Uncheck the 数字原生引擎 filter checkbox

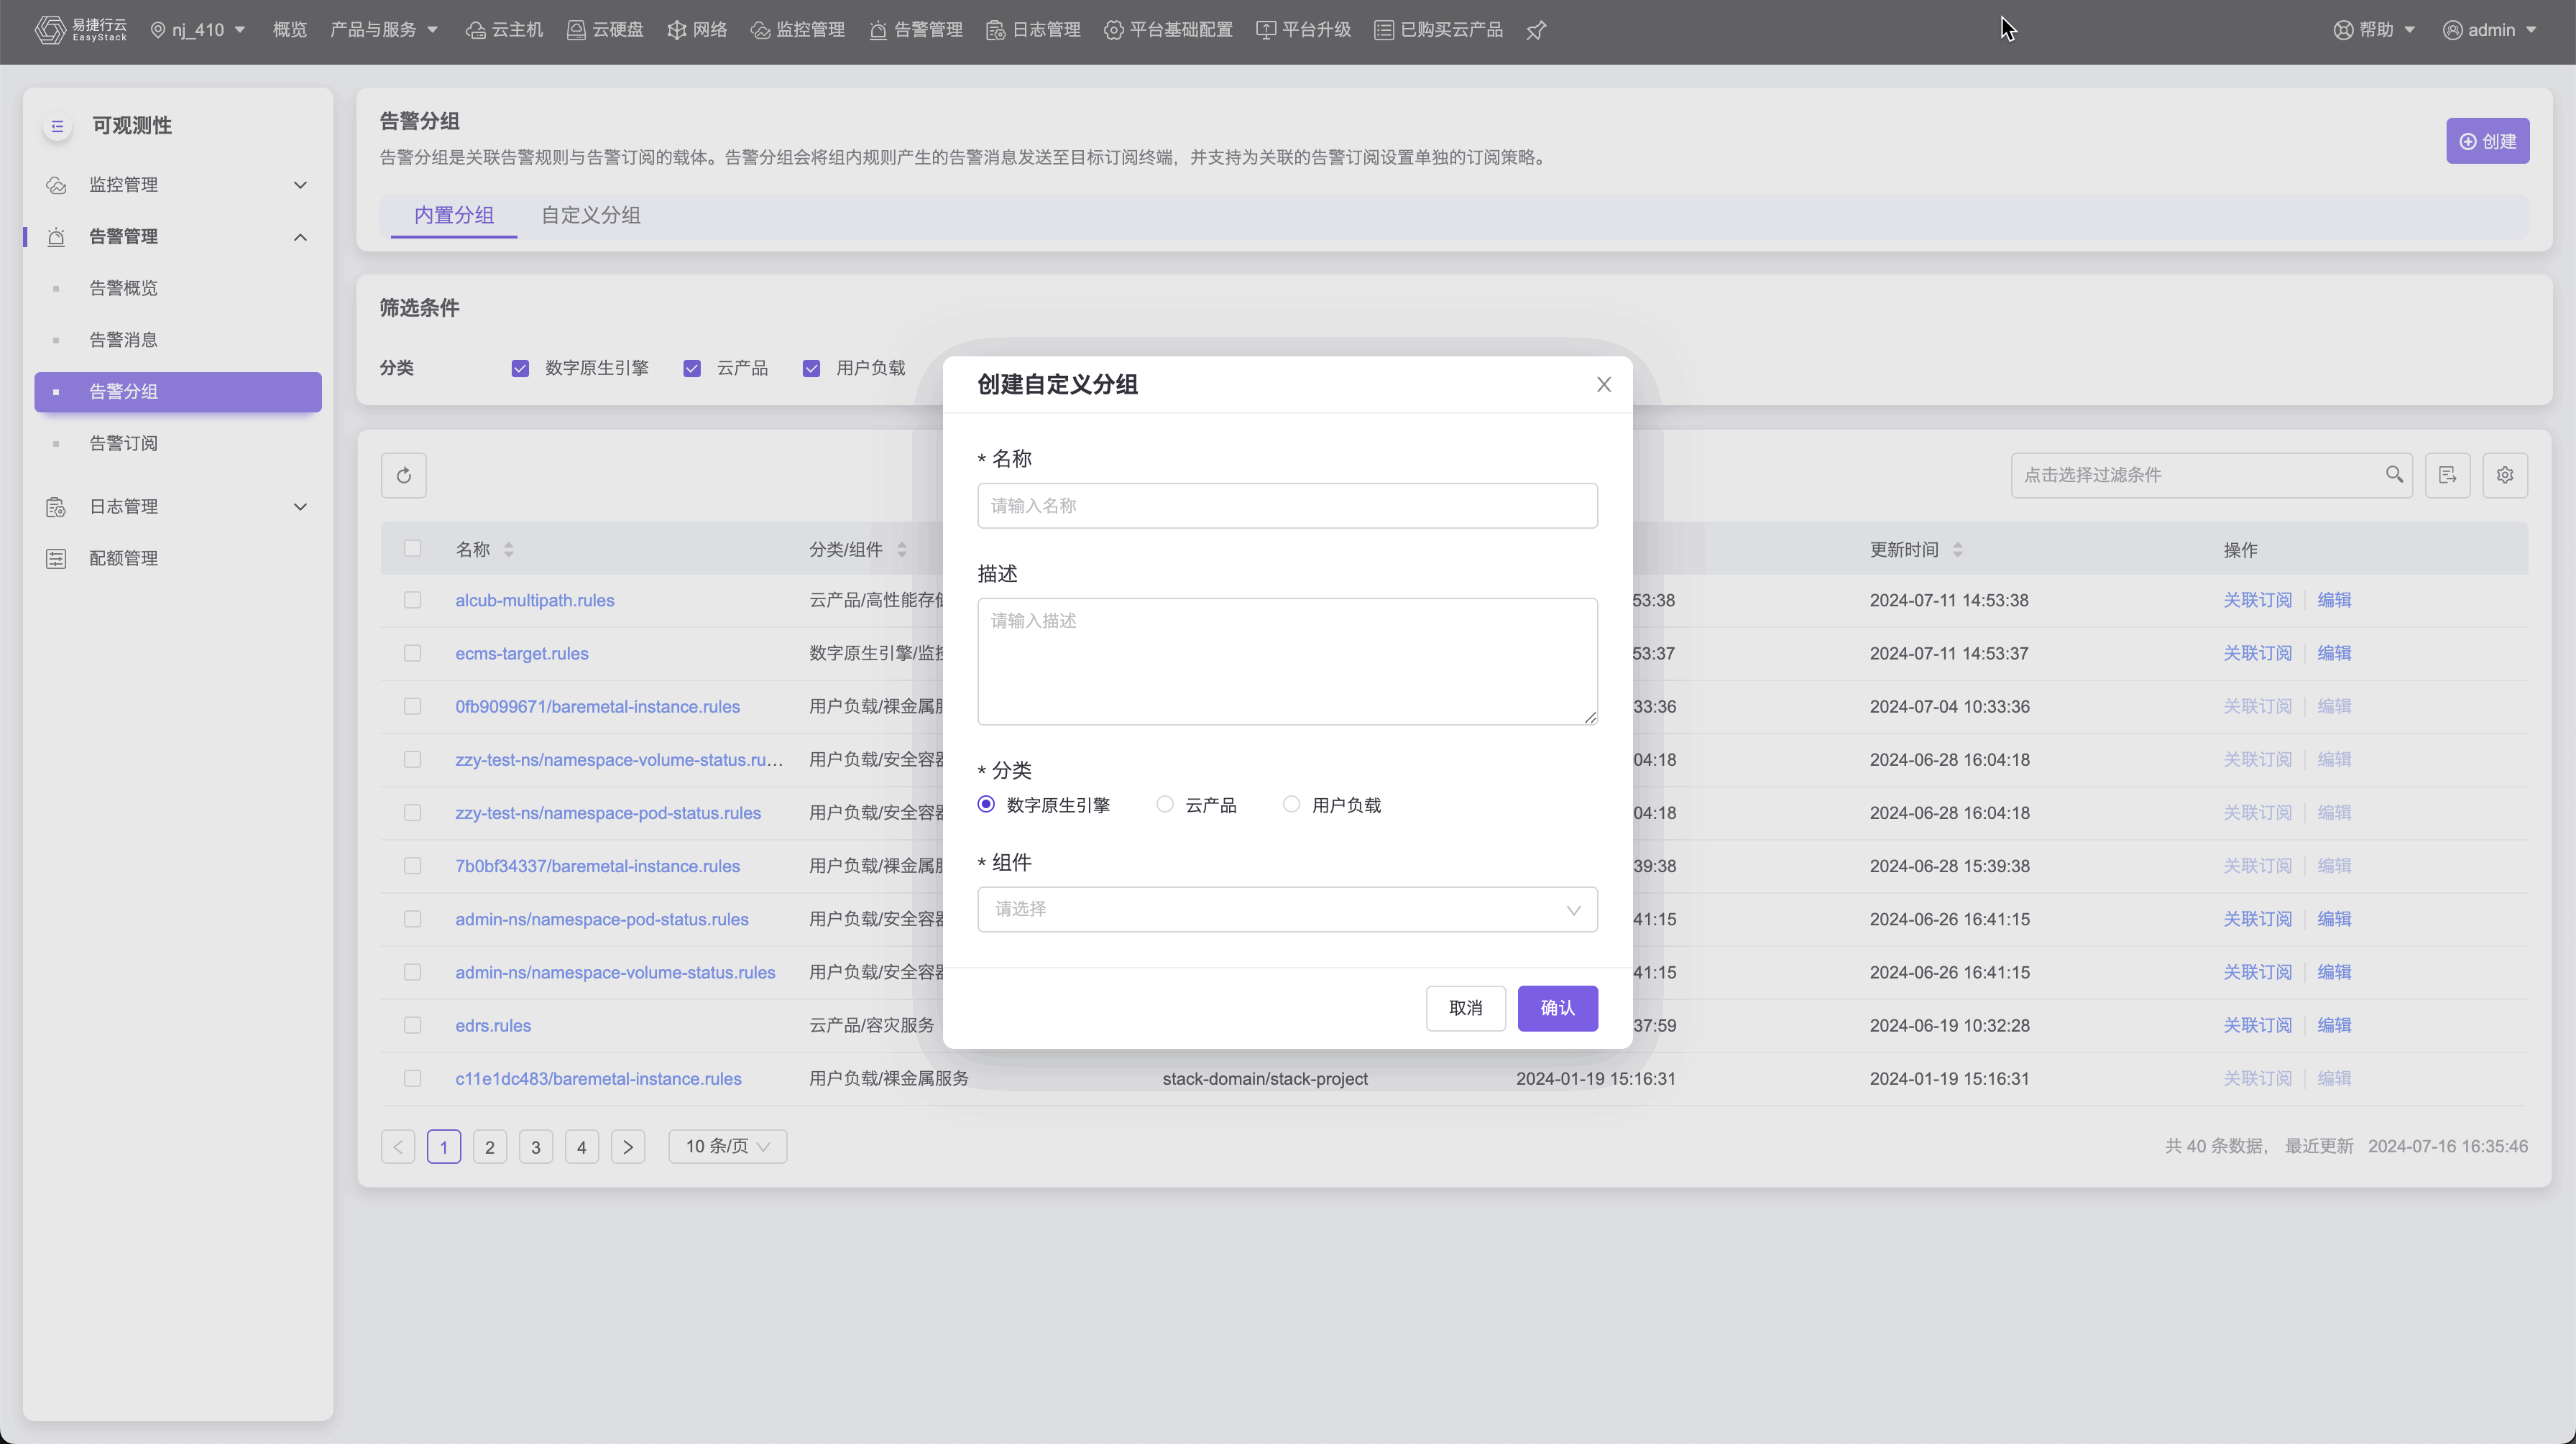pyautogui.click(x=520, y=369)
